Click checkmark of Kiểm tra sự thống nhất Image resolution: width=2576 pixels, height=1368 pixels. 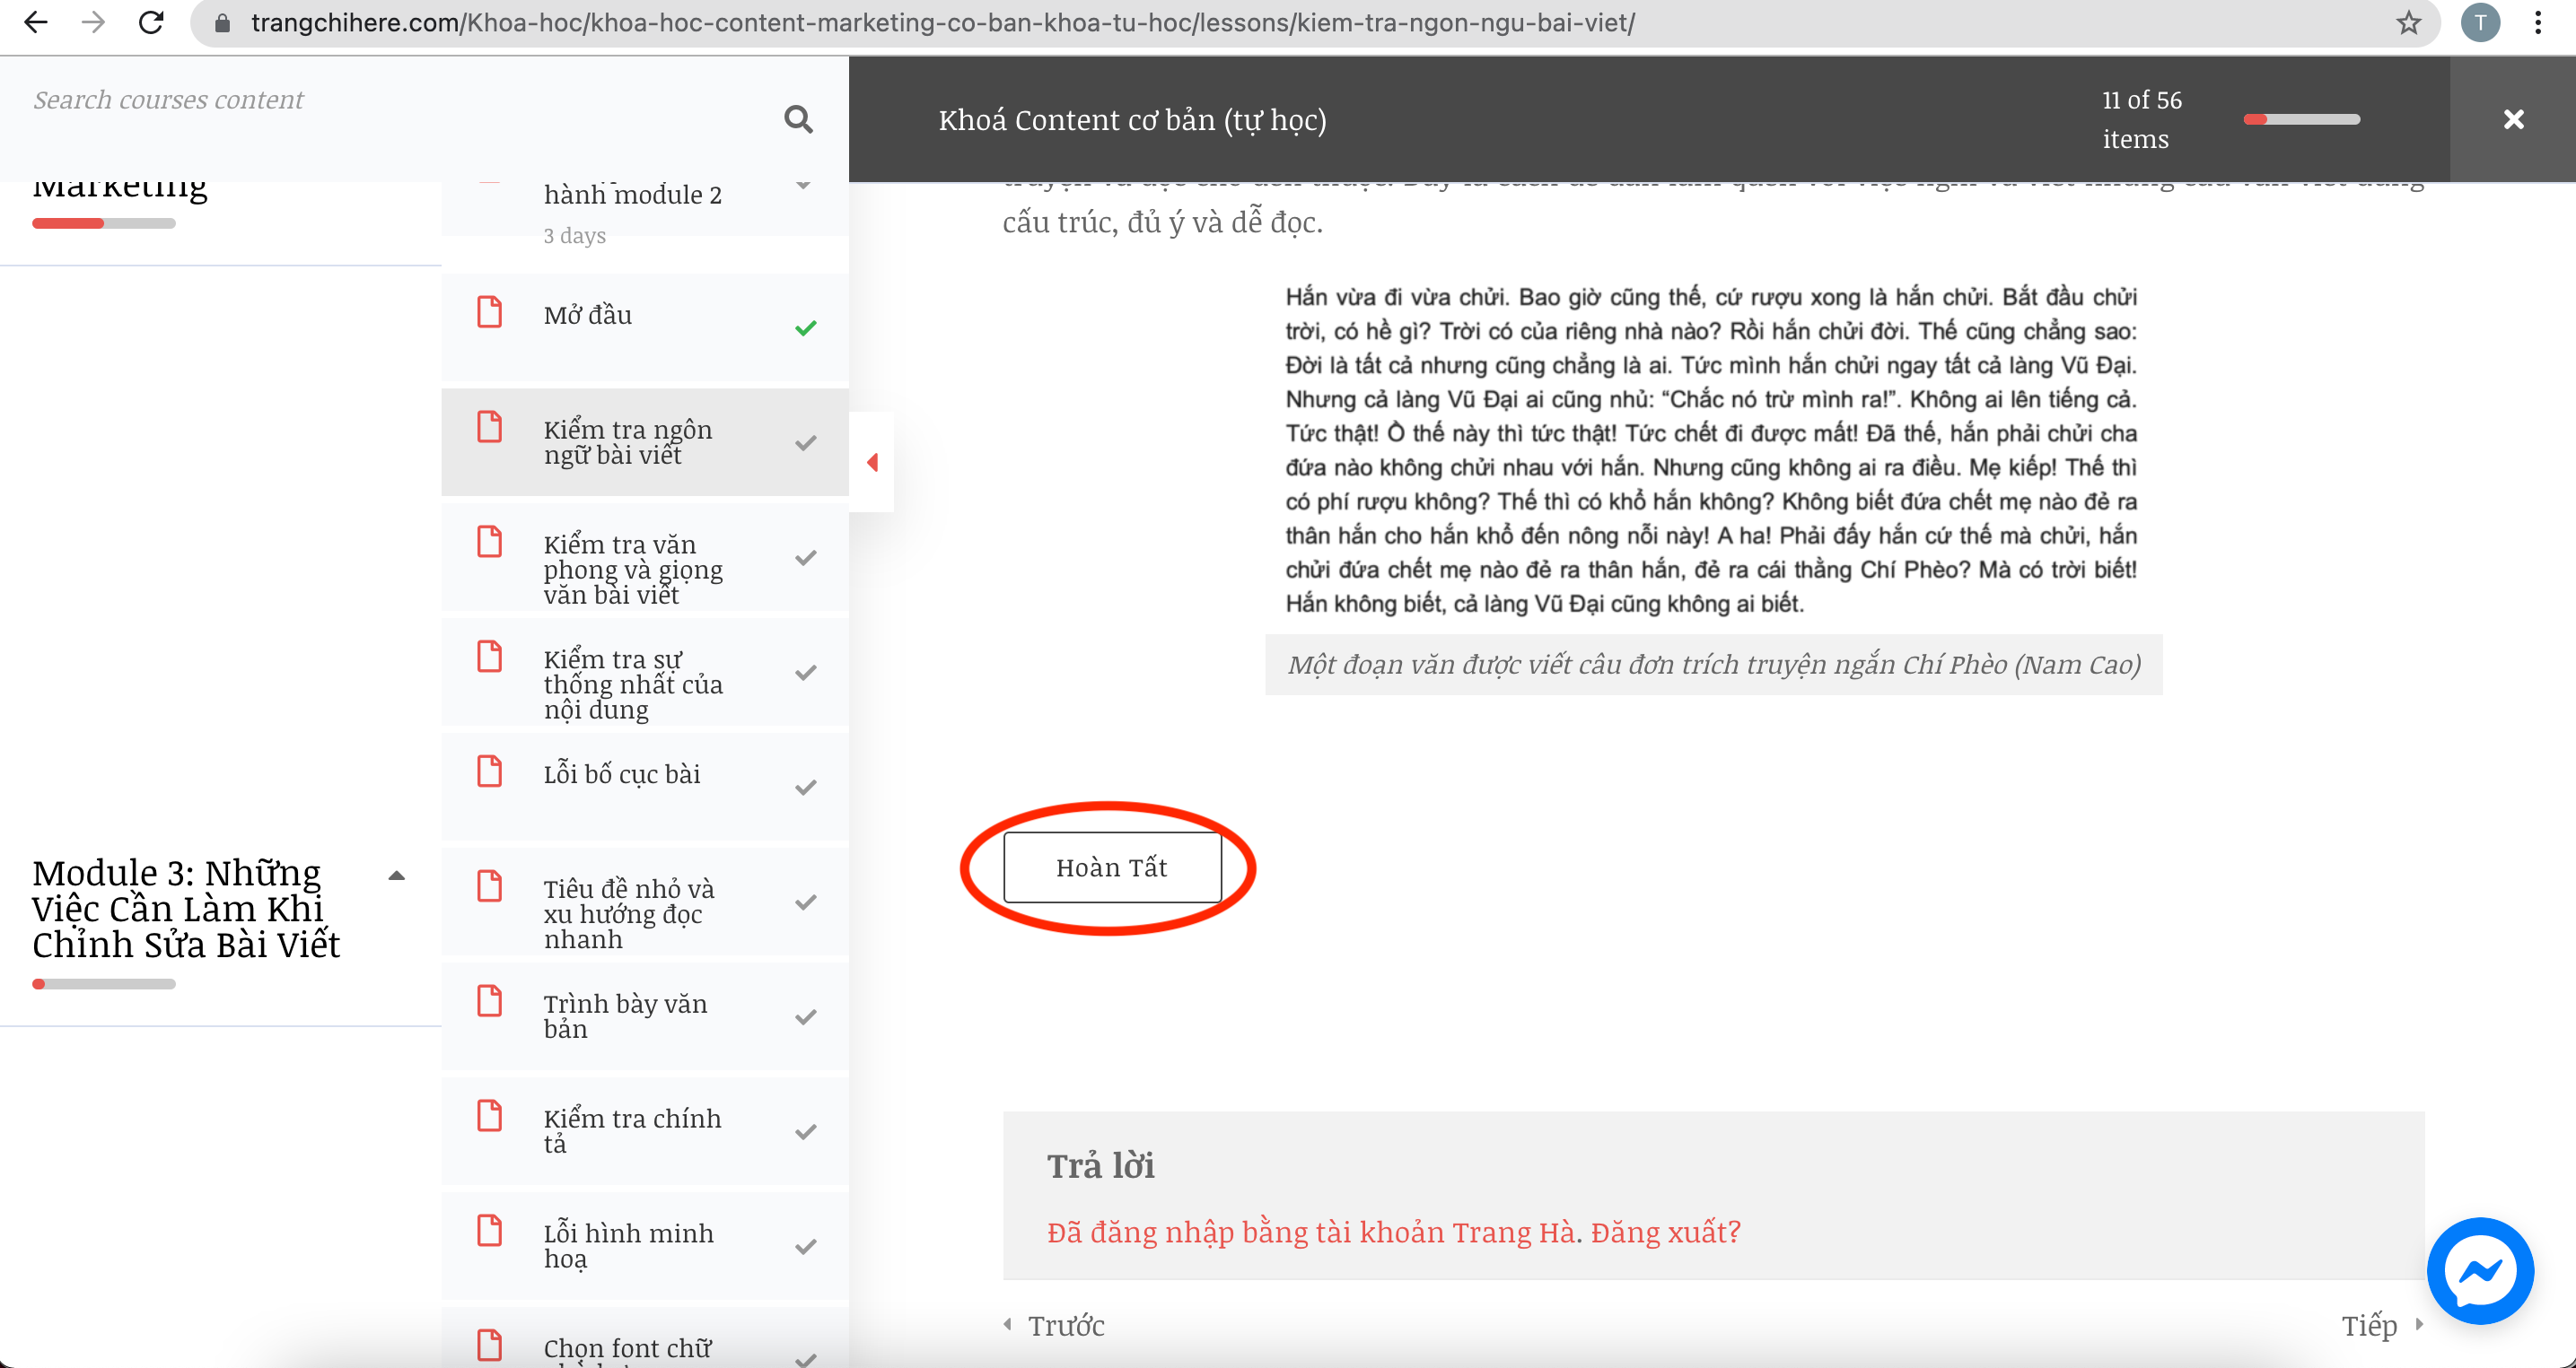(806, 673)
